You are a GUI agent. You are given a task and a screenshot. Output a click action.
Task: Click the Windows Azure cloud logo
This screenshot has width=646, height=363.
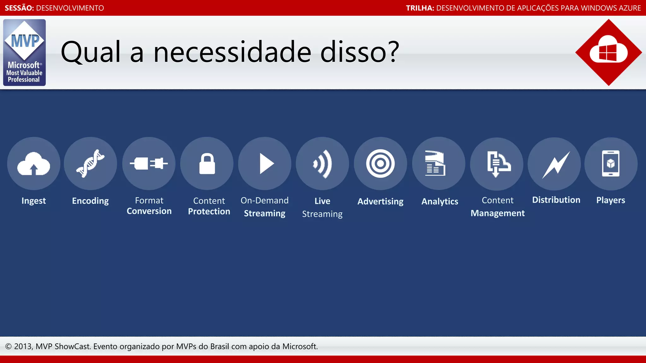(608, 52)
